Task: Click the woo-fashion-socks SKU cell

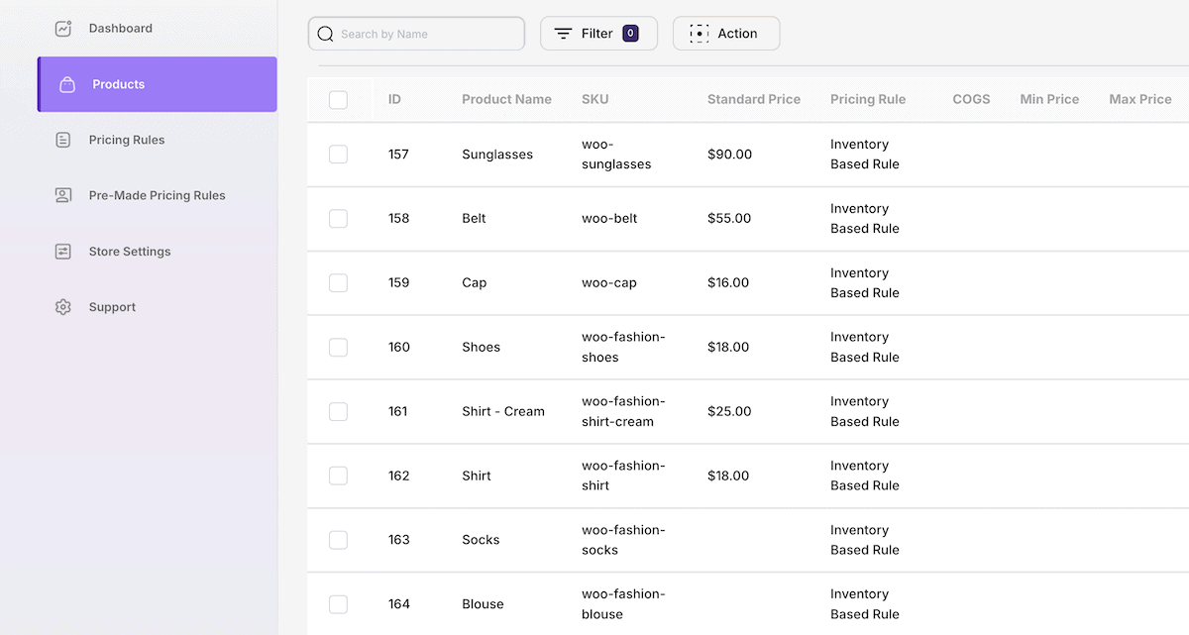Action: click(x=623, y=540)
